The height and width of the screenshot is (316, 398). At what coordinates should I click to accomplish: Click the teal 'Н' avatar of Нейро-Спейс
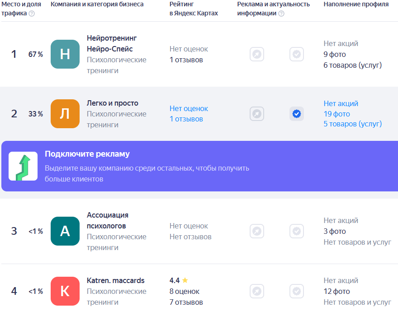coord(65,54)
